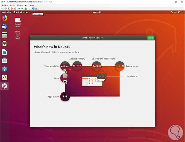This screenshot has height=142, width=185.
Task: Minimize the Hyper-V connection window
Action: pyautogui.click(x=170, y=2)
